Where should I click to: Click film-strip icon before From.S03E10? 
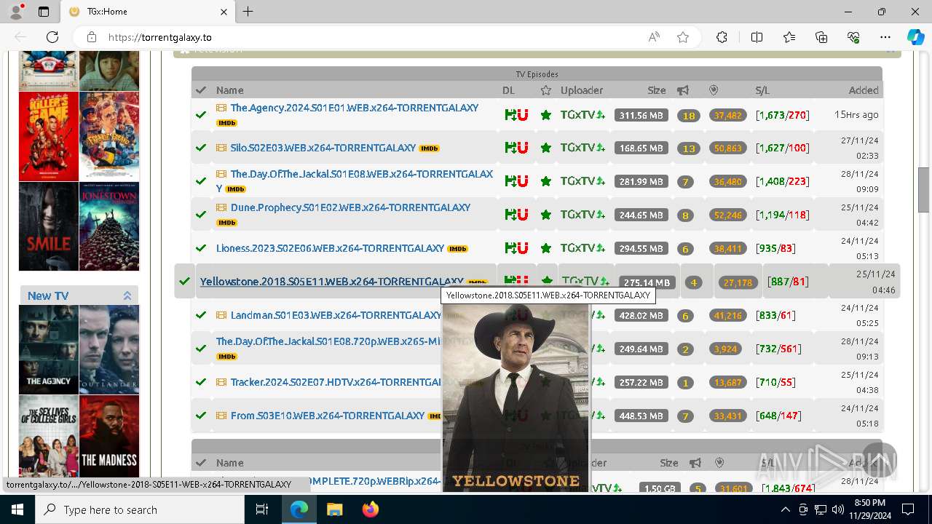[x=221, y=416]
